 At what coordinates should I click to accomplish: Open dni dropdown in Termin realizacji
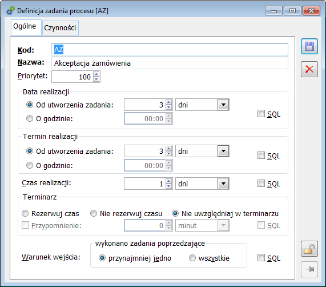(223, 151)
